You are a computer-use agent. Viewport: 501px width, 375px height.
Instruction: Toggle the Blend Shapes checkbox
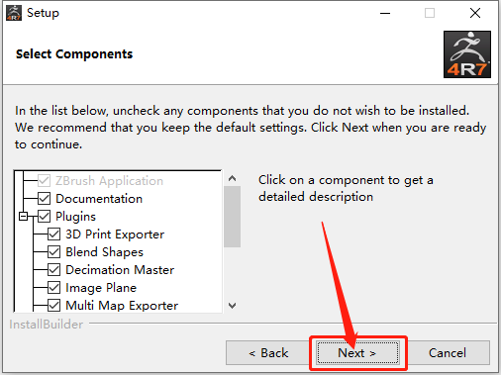coord(53,252)
